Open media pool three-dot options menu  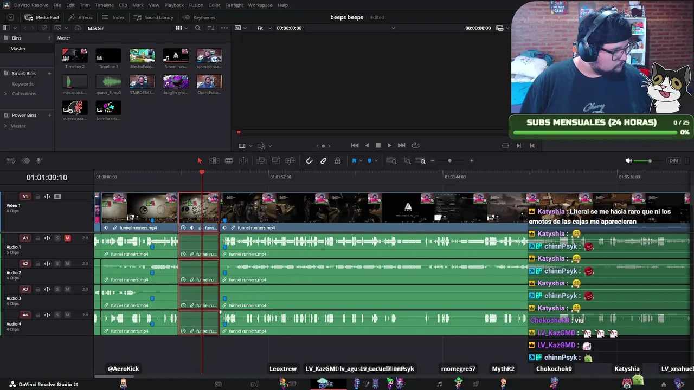click(x=224, y=28)
